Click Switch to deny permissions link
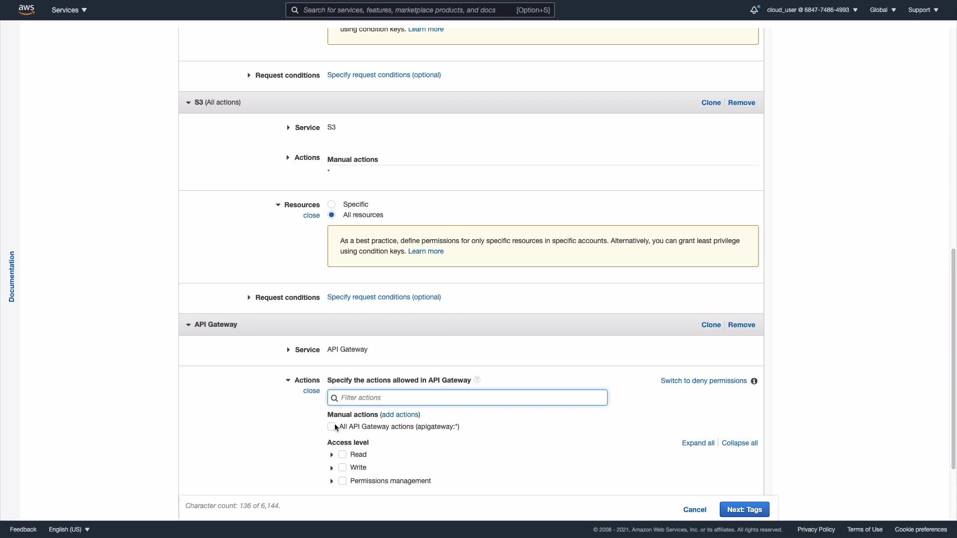 (703, 381)
